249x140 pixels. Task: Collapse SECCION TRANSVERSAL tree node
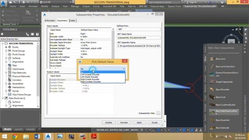(3, 44)
